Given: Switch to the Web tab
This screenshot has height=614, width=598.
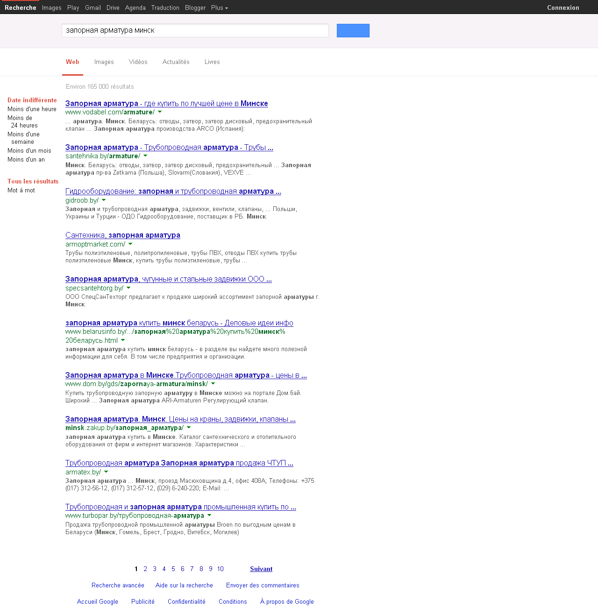Looking at the screenshot, I should pos(72,62).
